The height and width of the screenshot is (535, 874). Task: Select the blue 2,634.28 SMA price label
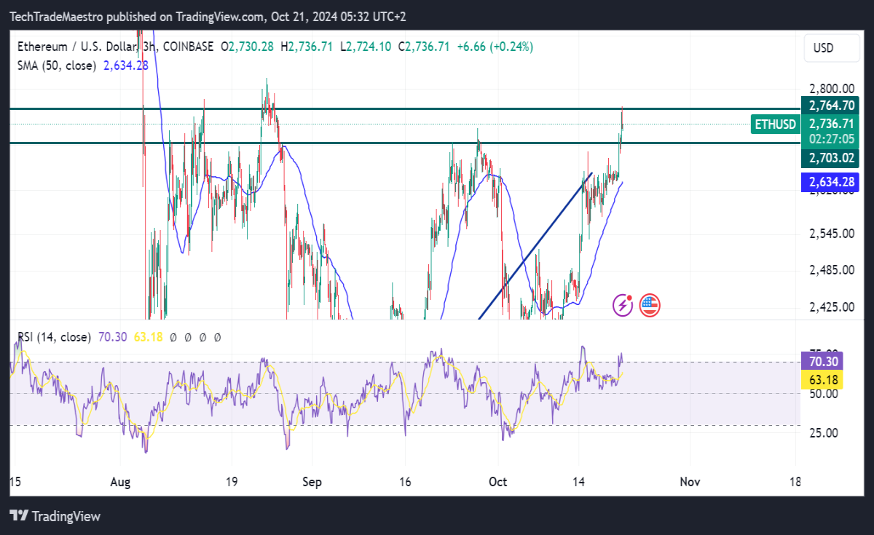tap(830, 181)
